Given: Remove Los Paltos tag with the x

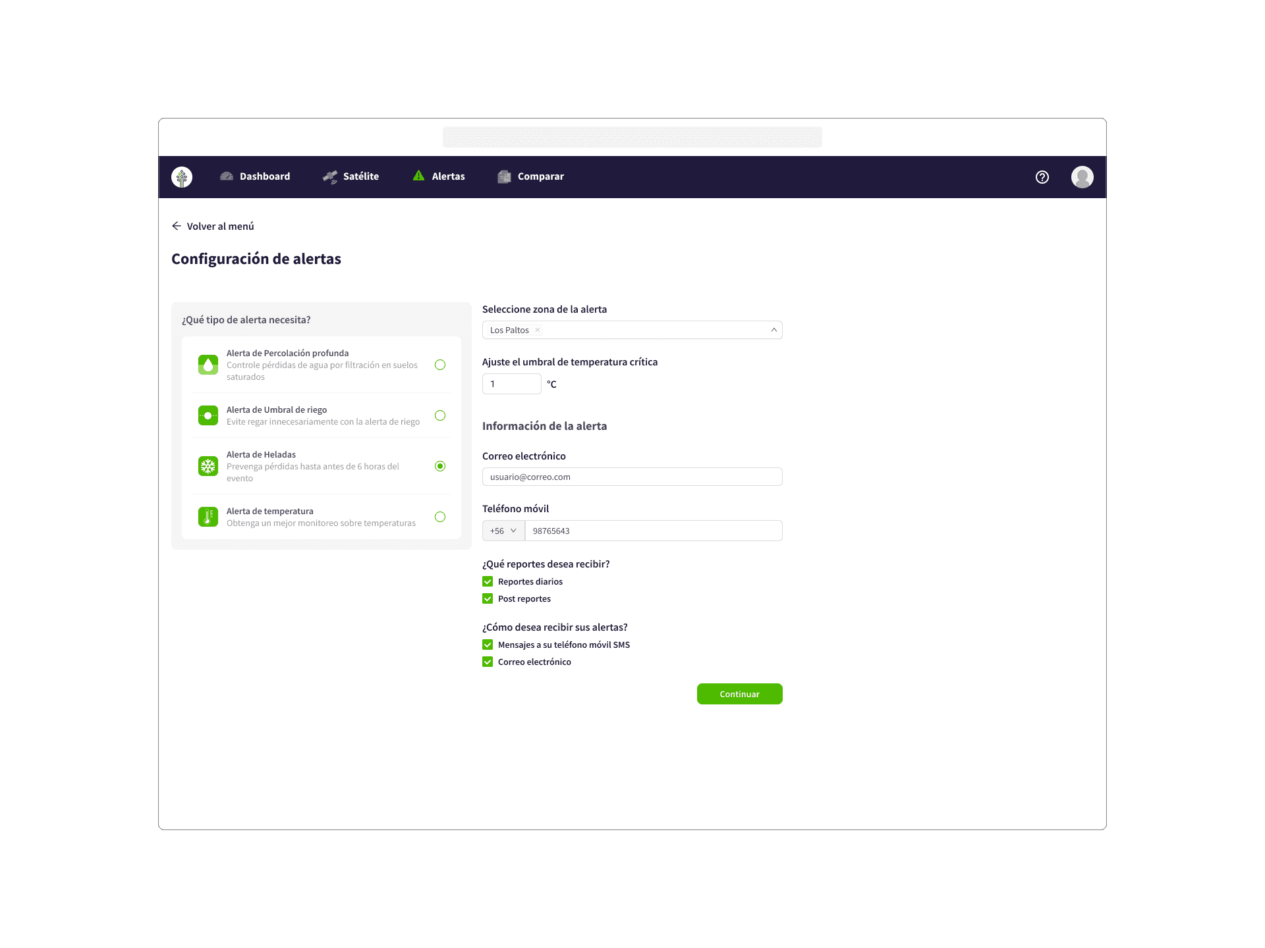Looking at the screenshot, I should pos(538,330).
